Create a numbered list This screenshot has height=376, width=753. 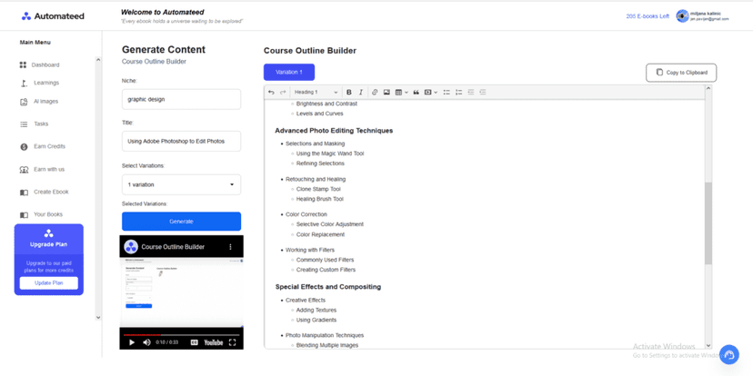458,92
